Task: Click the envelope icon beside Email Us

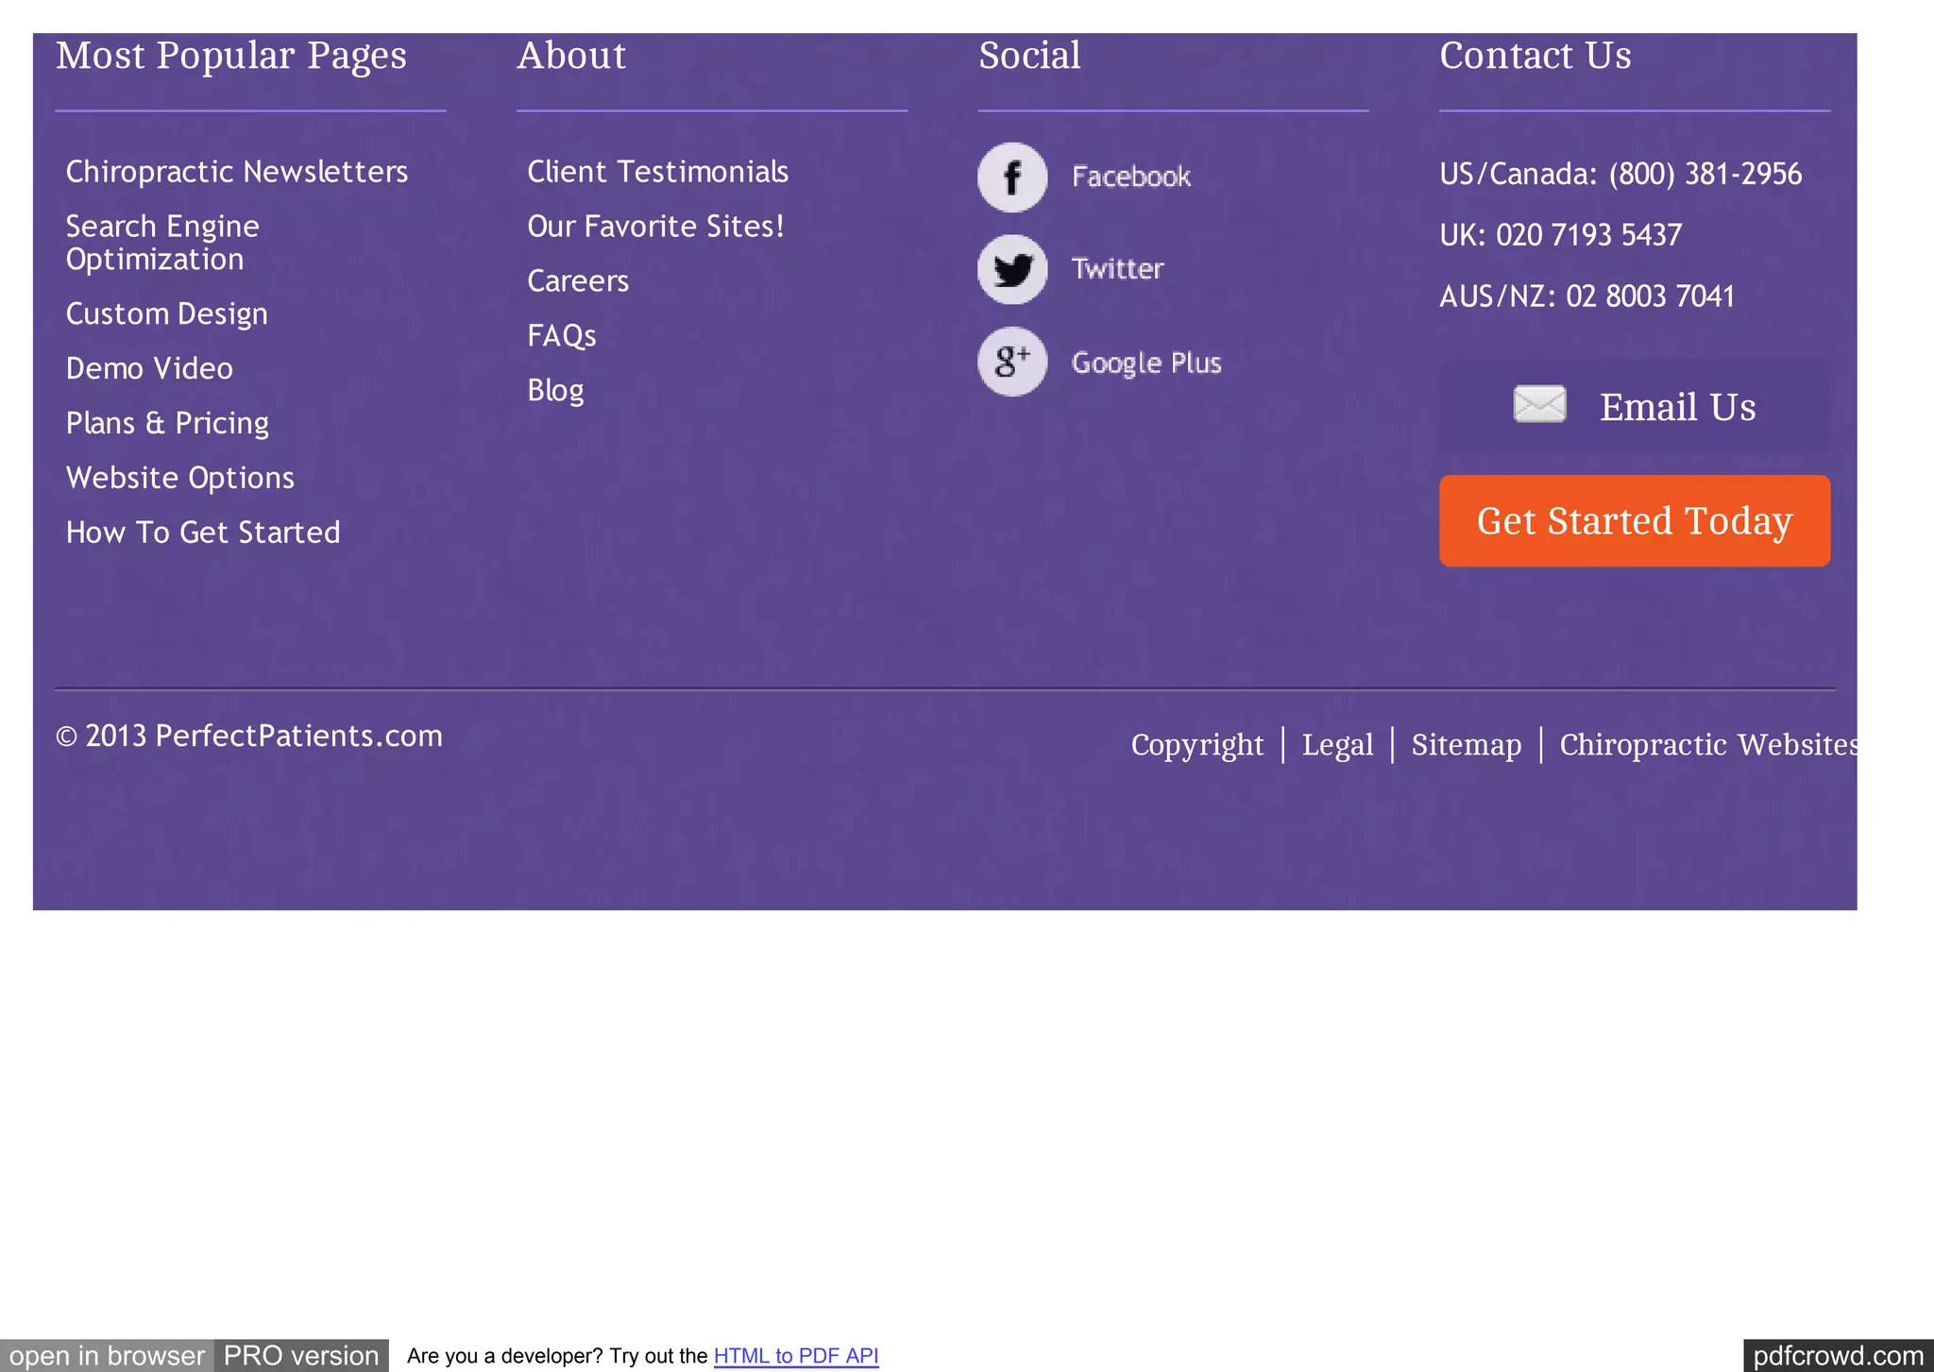Action: point(1539,405)
